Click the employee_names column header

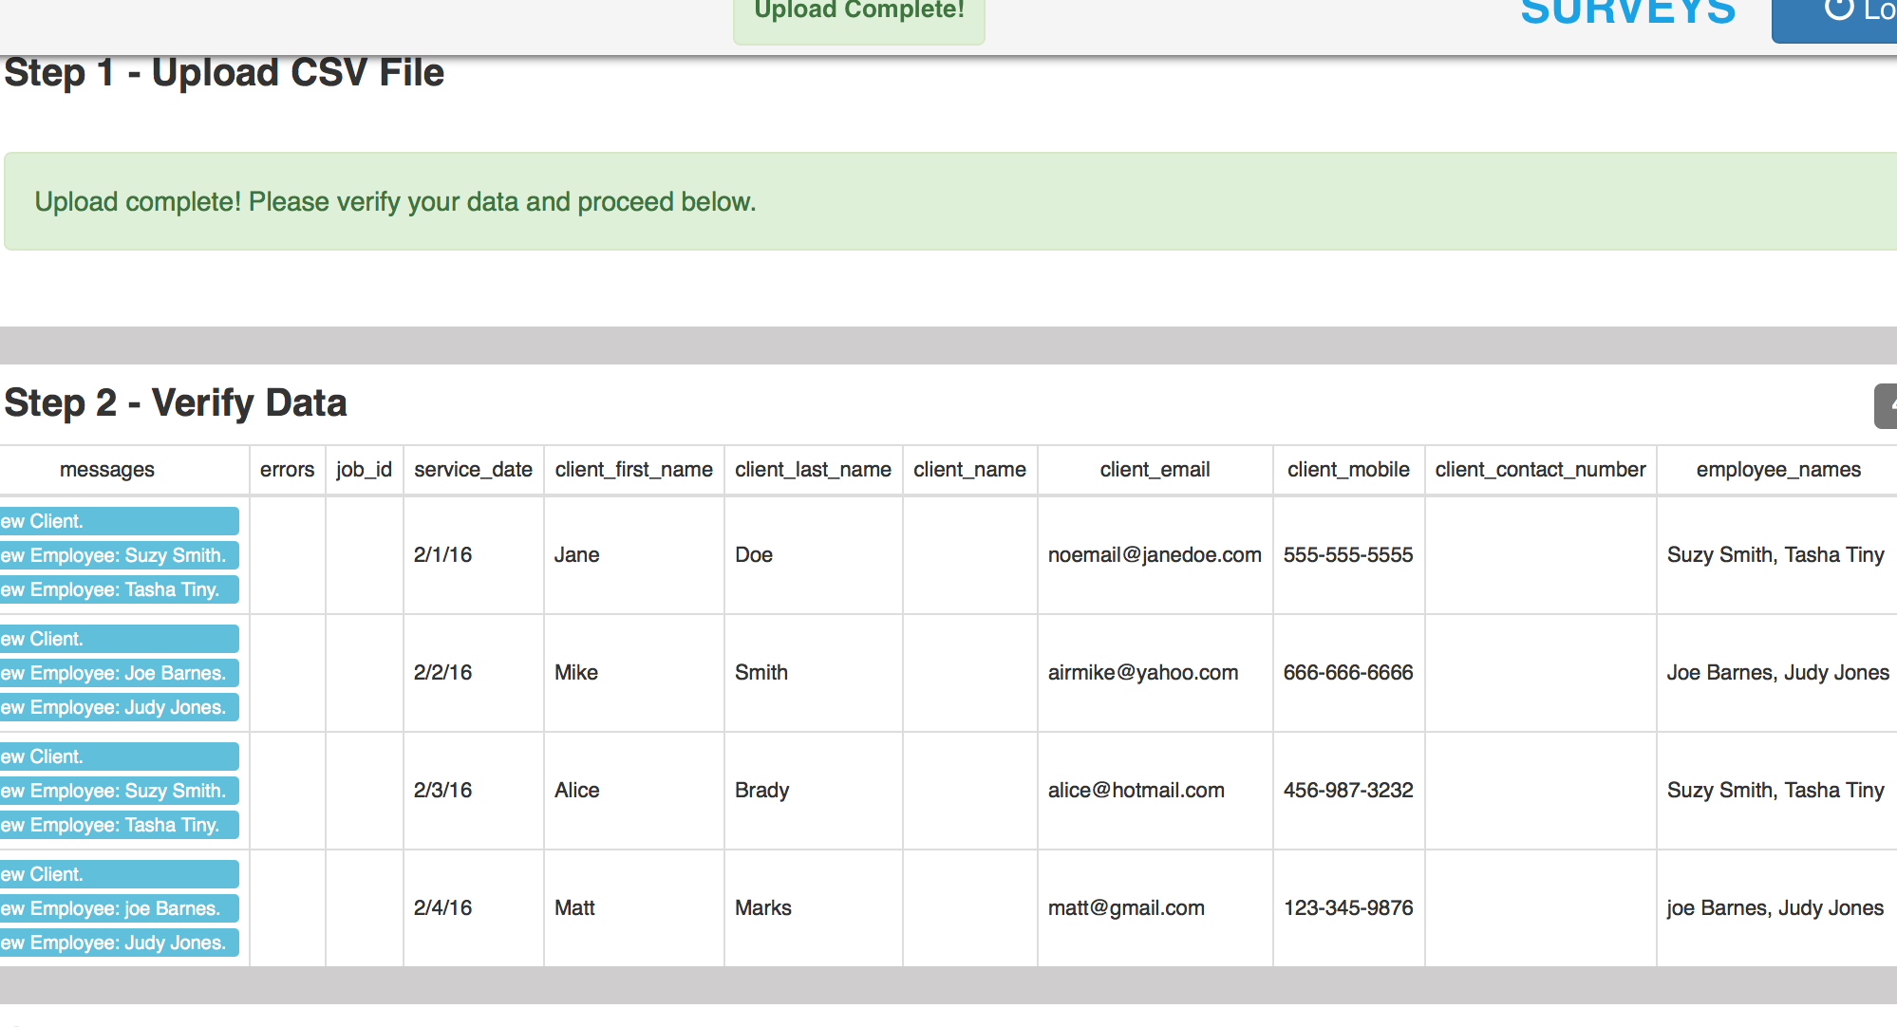[1777, 470]
